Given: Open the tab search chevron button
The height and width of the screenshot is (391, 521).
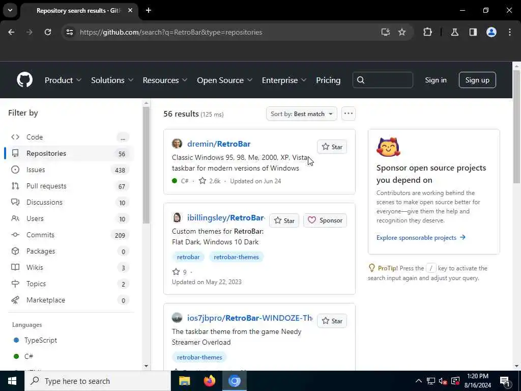Looking at the screenshot, I should 10,10.
